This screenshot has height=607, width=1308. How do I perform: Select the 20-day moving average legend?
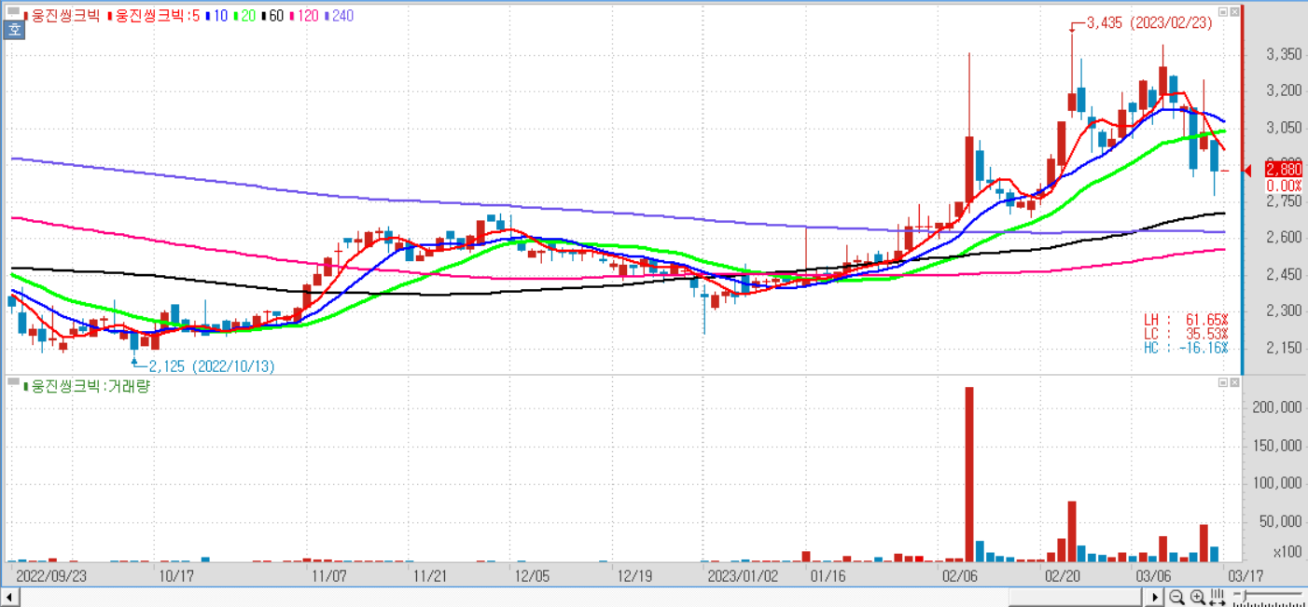pyautogui.click(x=243, y=16)
